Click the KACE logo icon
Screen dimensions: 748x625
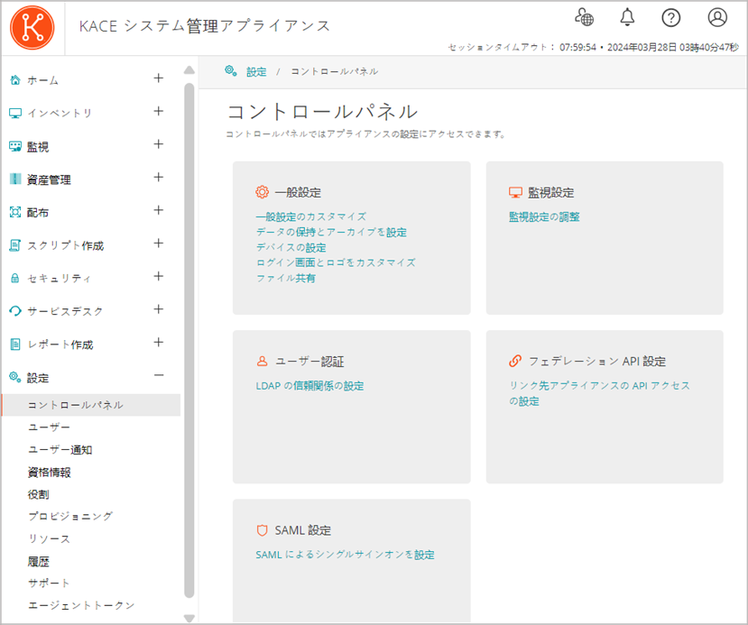(x=32, y=26)
